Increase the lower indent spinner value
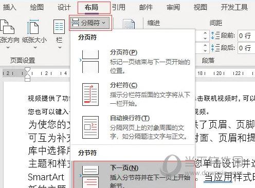This screenshot has width=255, height=188. pyautogui.click(x=205, y=45)
